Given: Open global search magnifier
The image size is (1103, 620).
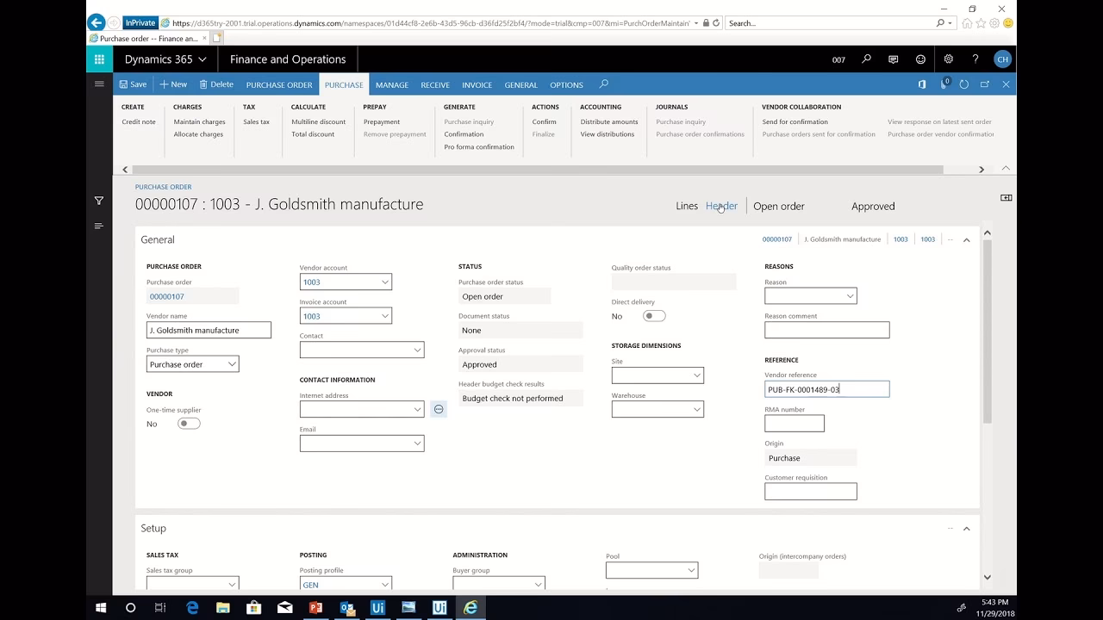Looking at the screenshot, I should pyautogui.click(x=867, y=59).
